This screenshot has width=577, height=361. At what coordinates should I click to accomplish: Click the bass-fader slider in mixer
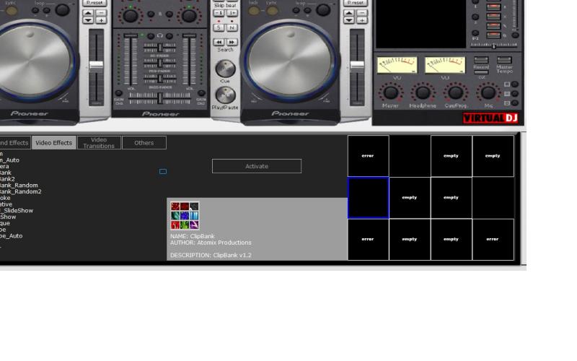(160, 79)
